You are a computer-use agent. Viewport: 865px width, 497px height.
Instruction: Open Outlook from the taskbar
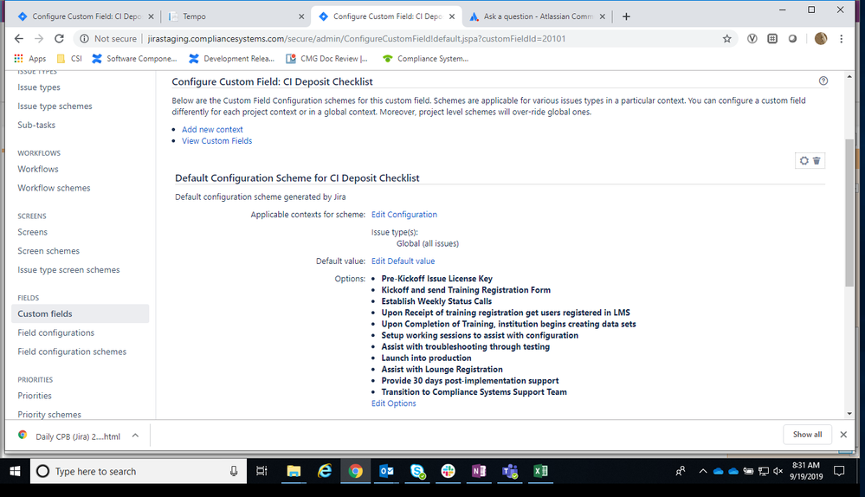[386, 471]
